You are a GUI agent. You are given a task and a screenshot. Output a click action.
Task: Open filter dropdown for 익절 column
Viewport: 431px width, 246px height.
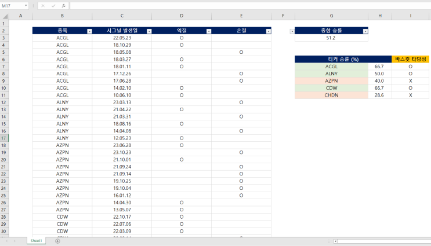pyautogui.click(x=209, y=31)
